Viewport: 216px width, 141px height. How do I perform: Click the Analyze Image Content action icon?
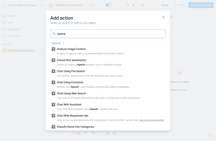[53, 49]
